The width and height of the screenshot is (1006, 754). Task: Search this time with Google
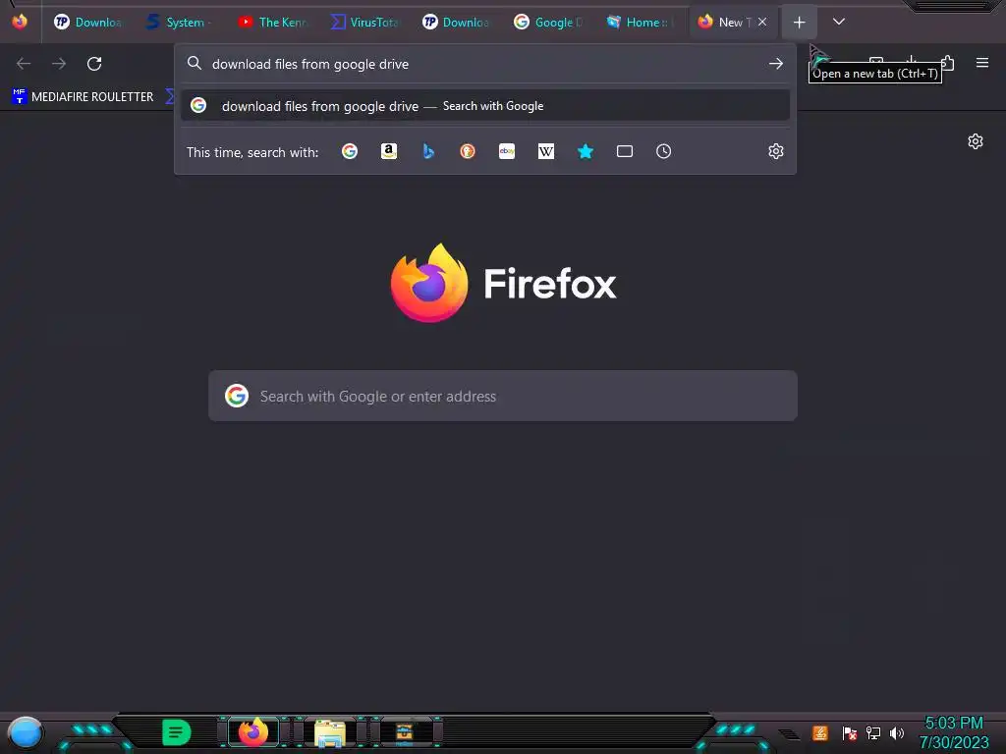click(350, 151)
